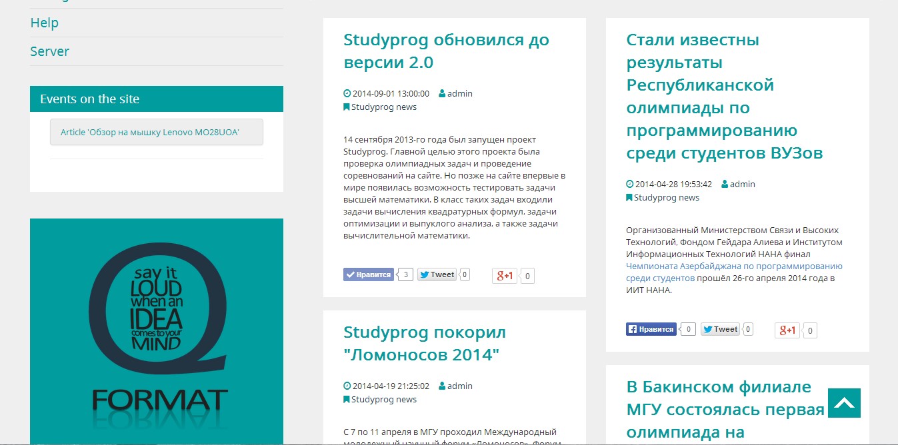Open the Server sidebar link
898x445 pixels.
(50, 51)
